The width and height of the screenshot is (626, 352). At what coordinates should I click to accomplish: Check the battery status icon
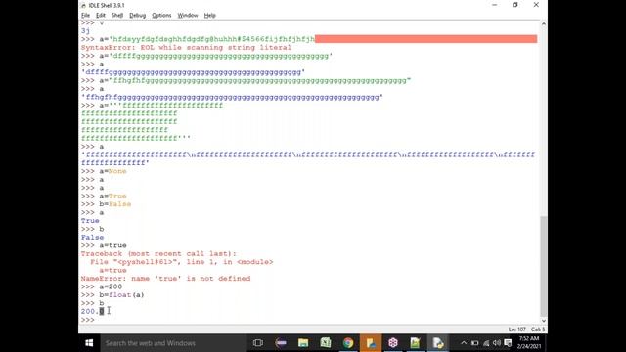474,343
